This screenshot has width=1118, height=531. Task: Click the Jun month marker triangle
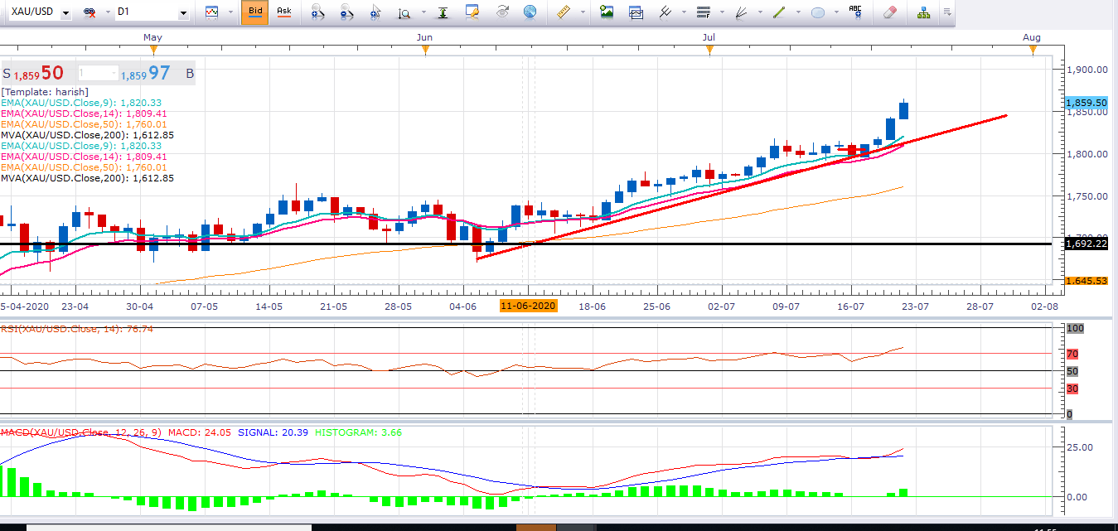(x=425, y=50)
